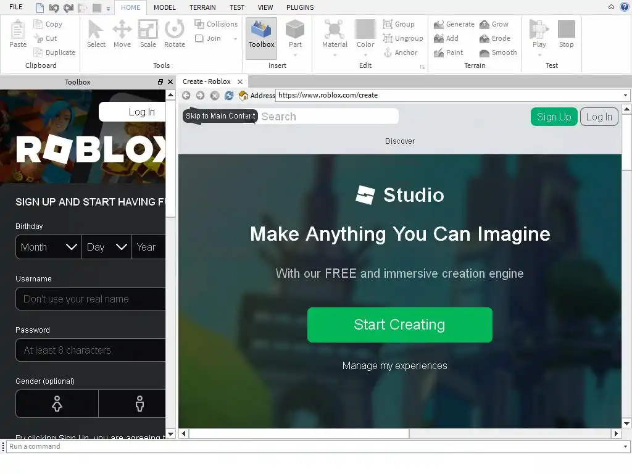Click Log In in the Toolbox panel
The height and width of the screenshot is (474, 632).
[x=133, y=112]
